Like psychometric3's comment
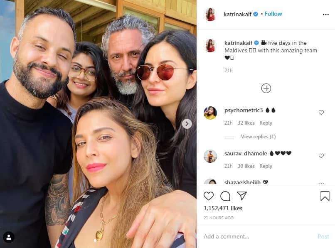Screen dimensions: 335x248 point(321,112)
